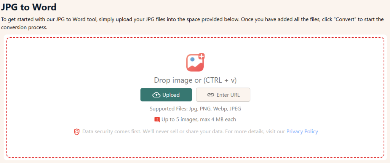This screenshot has width=390, height=163.
Task: Click the chain link icon beside Enter URL
Action: 211,95
